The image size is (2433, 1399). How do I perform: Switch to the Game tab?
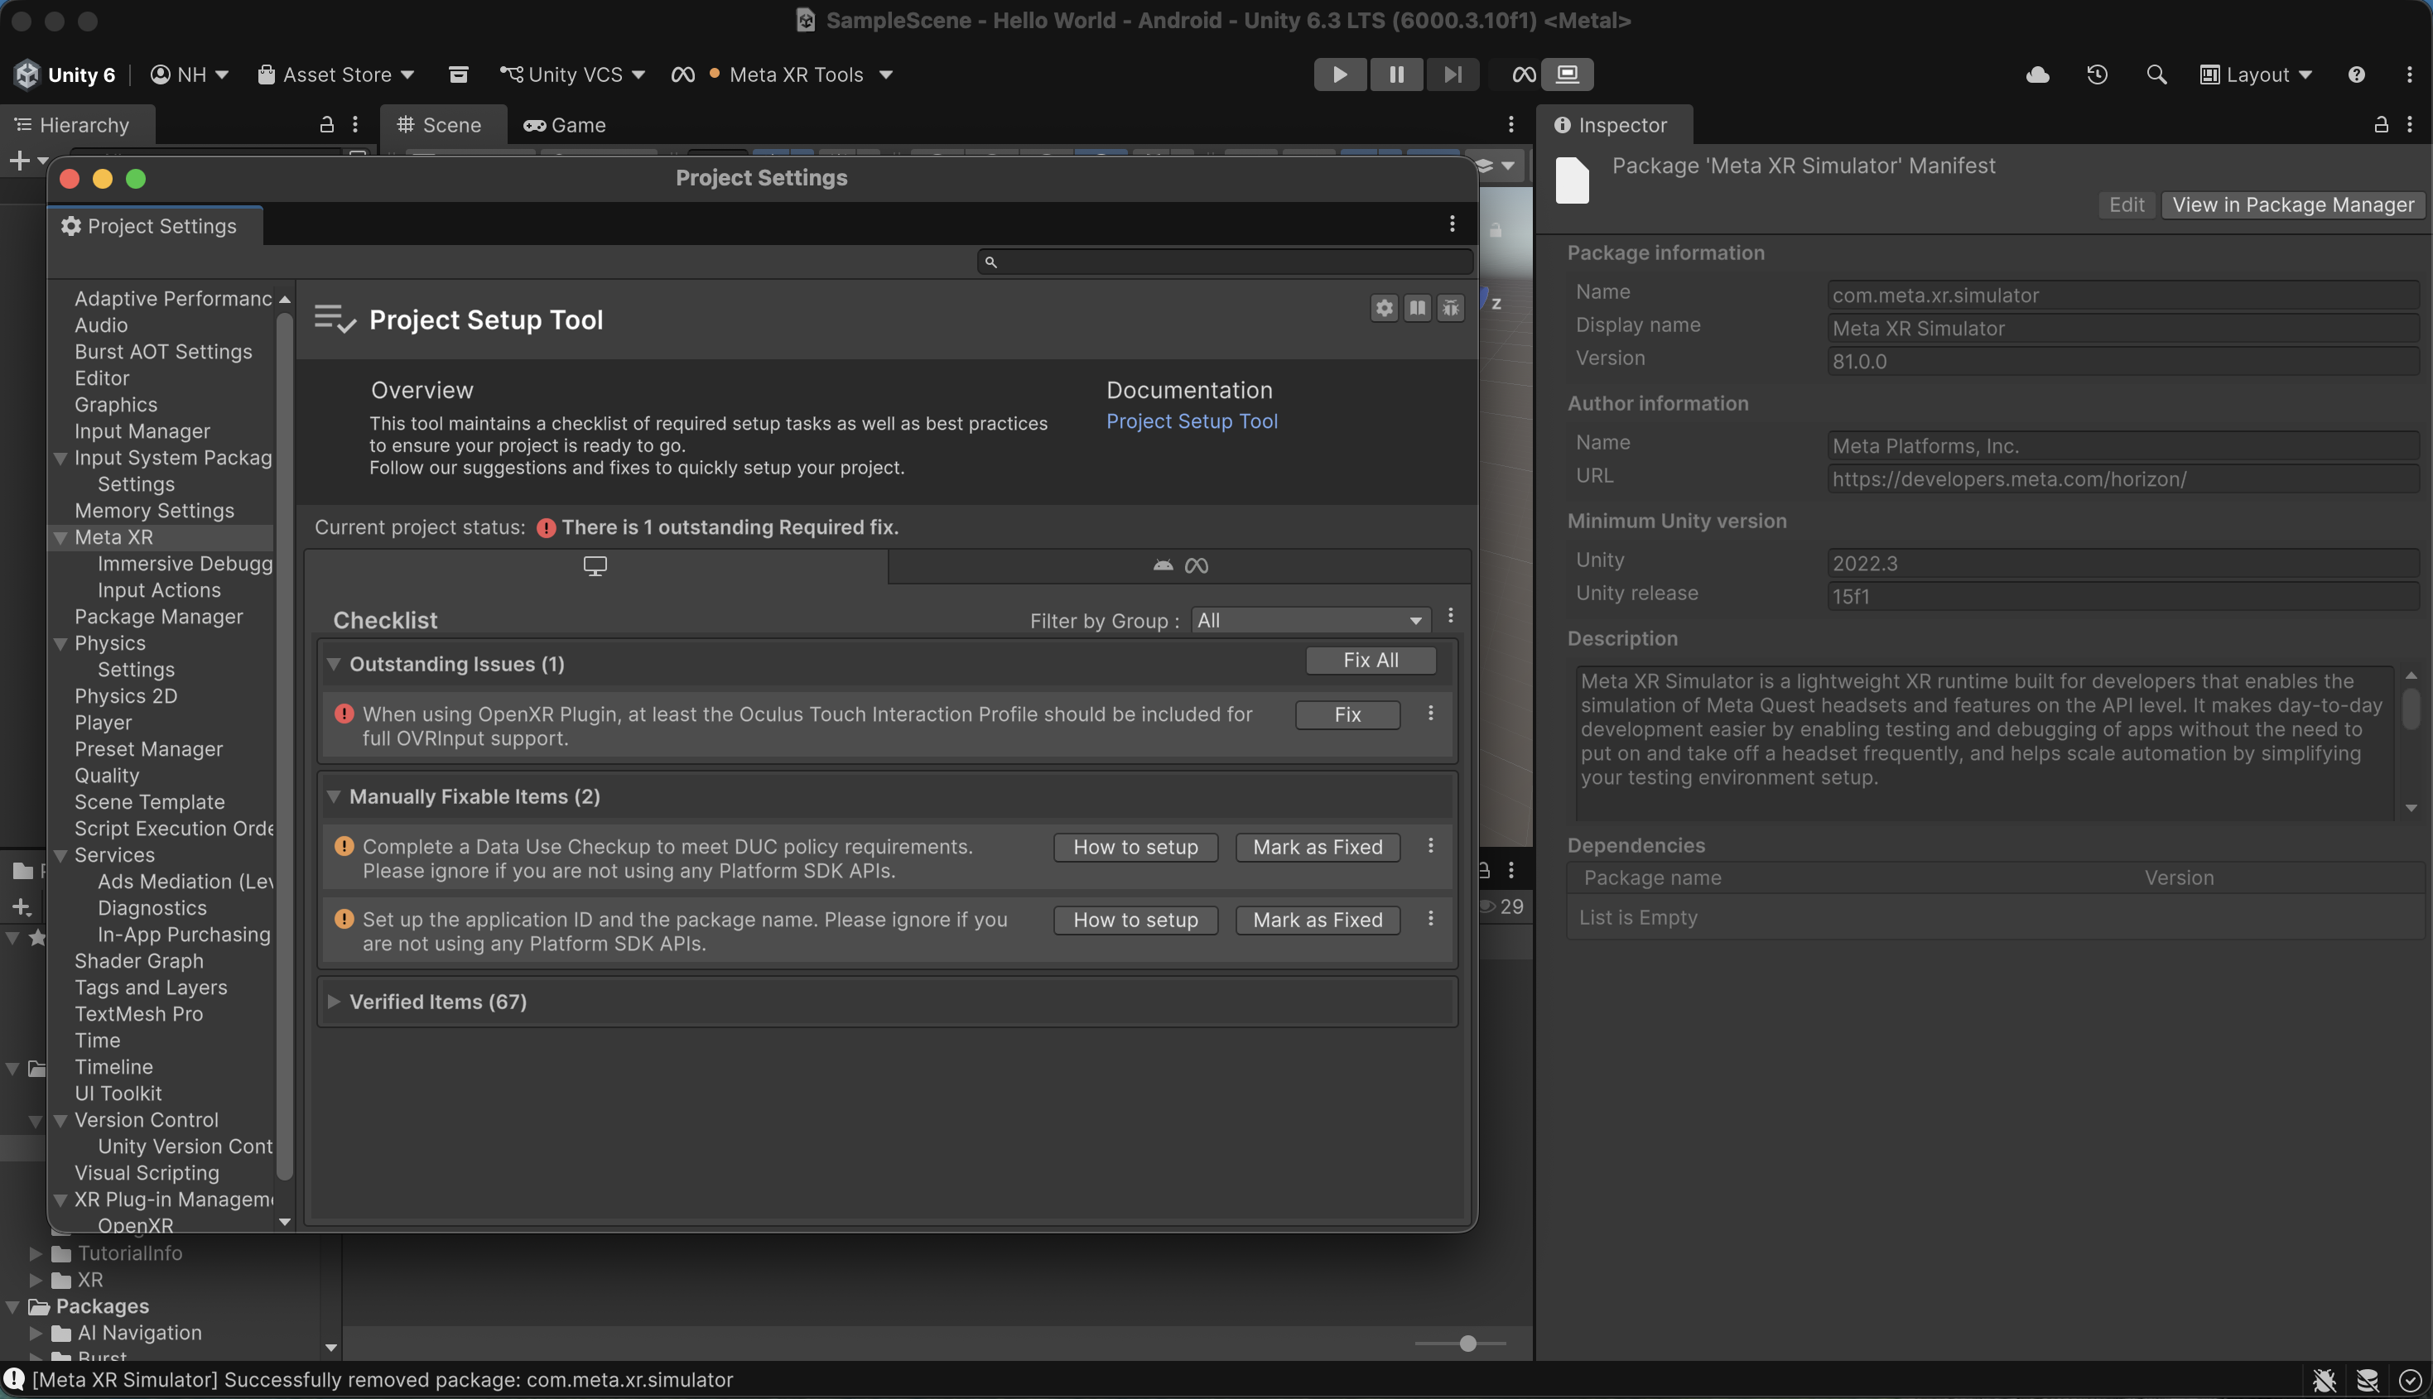(565, 125)
